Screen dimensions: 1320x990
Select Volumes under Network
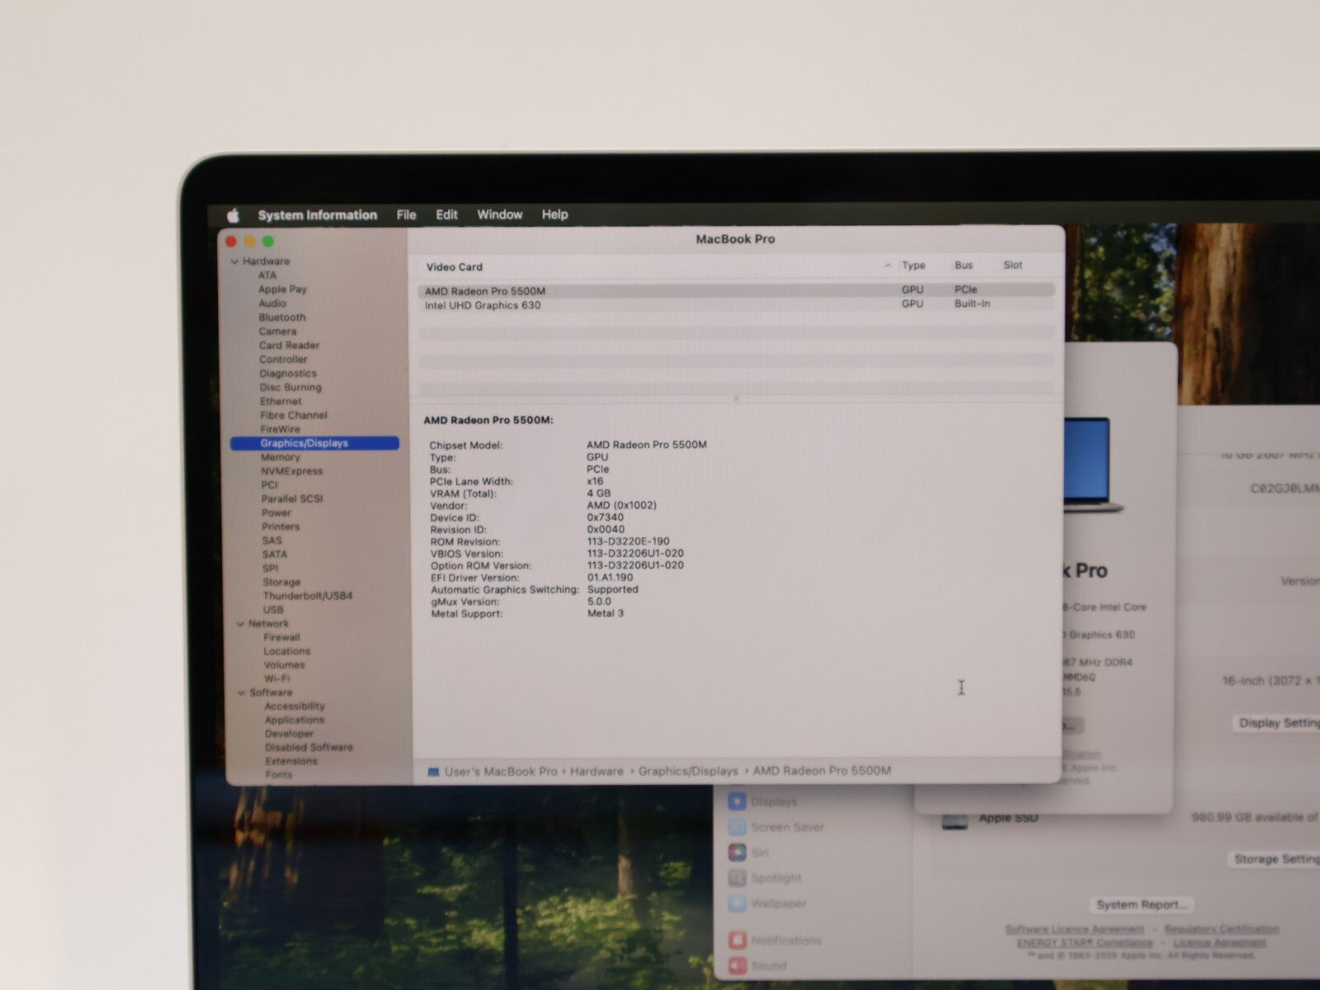(285, 666)
